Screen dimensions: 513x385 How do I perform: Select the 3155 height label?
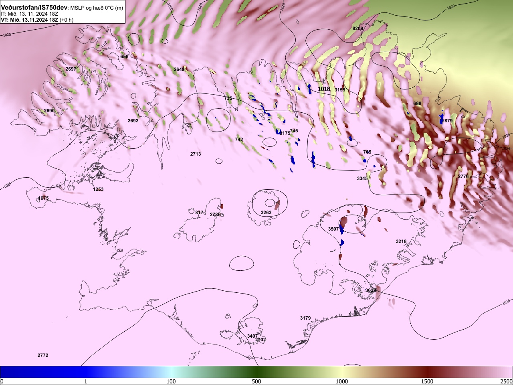click(x=340, y=90)
